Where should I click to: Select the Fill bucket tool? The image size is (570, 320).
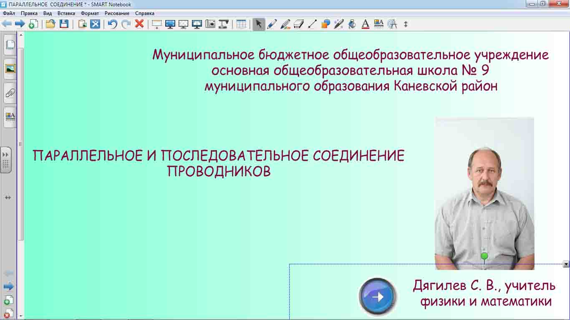pyautogui.click(x=352, y=24)
